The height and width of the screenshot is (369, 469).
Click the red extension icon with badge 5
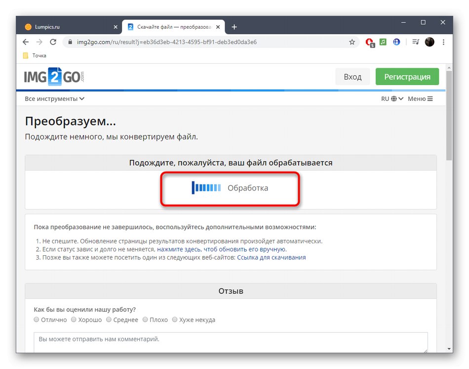(369, 42)
